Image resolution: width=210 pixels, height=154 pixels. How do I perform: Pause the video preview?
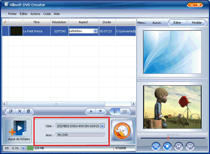(x=156, y=146)
